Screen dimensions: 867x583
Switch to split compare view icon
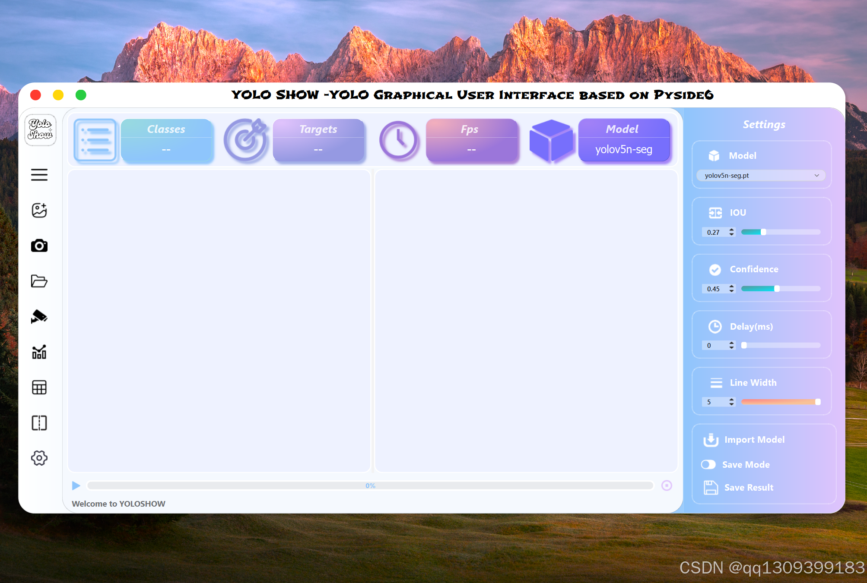tap(39, 423)
